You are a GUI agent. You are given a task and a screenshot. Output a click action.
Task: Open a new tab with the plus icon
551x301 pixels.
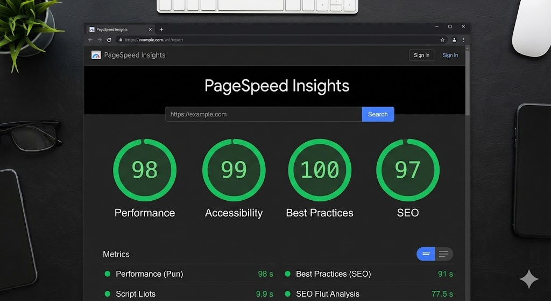(x=161, y=30)
